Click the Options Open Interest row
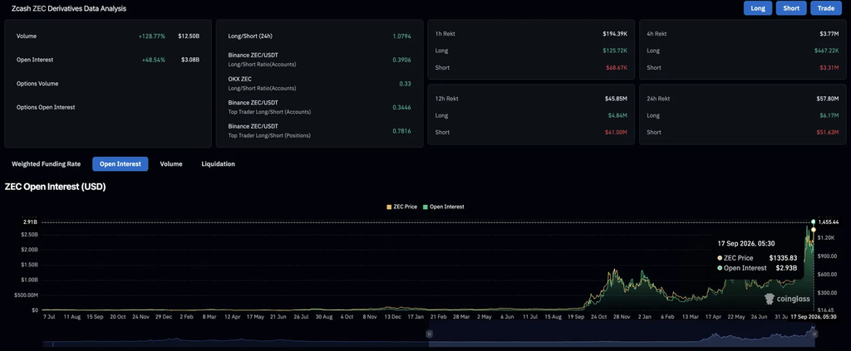Viewport: 851px width, 351px height. coord(108,107)
